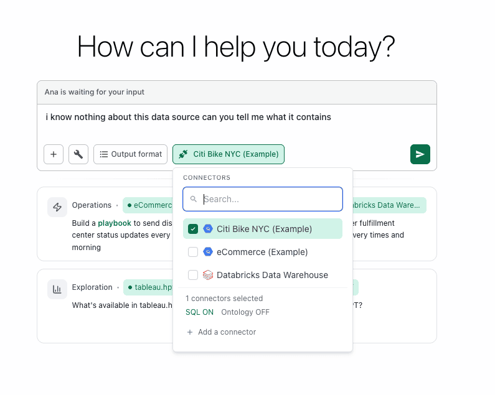The image size is (495, 395).
Task: Check the eCommerce (Example) checkbox
Action: (193, 252)
